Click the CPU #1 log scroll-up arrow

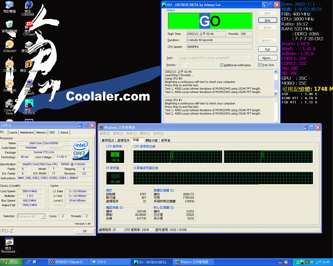tap(276, 100)
